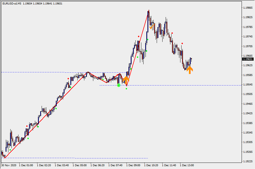Click the 1 Dec 13:00 time label
Viewport: 255px width, 169px height.
click(x=187, y=165)
